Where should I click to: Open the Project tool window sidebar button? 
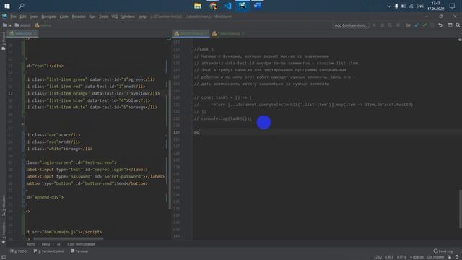(x=4, y=40)
